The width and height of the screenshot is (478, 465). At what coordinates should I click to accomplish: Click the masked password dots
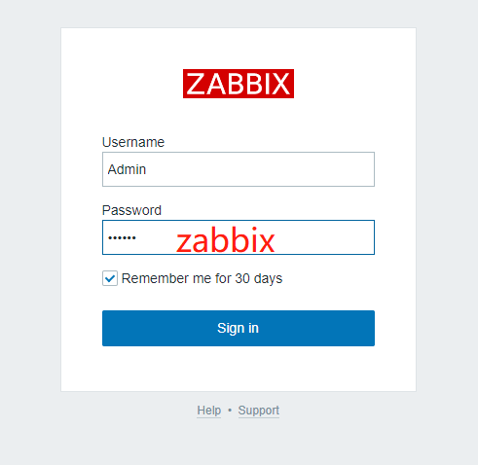[x=122, y=237]
